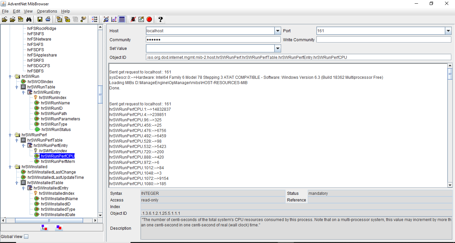Open the Operations menu

47,11
